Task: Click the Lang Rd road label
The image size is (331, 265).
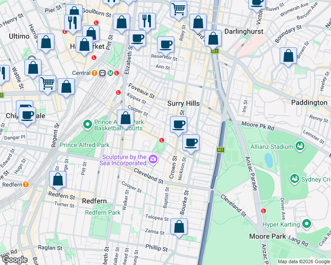Action: 298,241
